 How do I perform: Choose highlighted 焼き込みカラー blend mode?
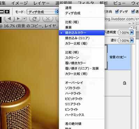[x=82, y=33]
